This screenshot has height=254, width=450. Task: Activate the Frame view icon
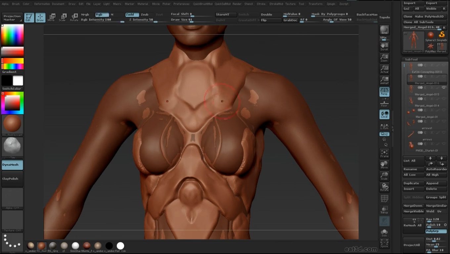tap(384, 153)
